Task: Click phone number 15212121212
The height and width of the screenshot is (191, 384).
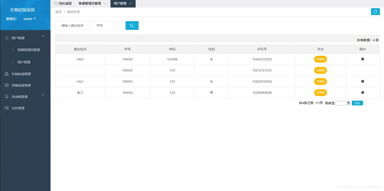Action: 262,70
